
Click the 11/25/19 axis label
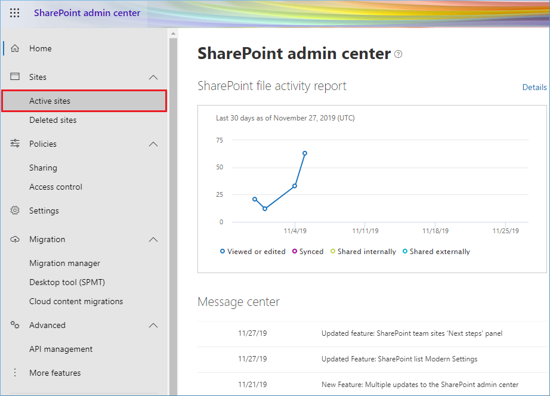[505, 231]
